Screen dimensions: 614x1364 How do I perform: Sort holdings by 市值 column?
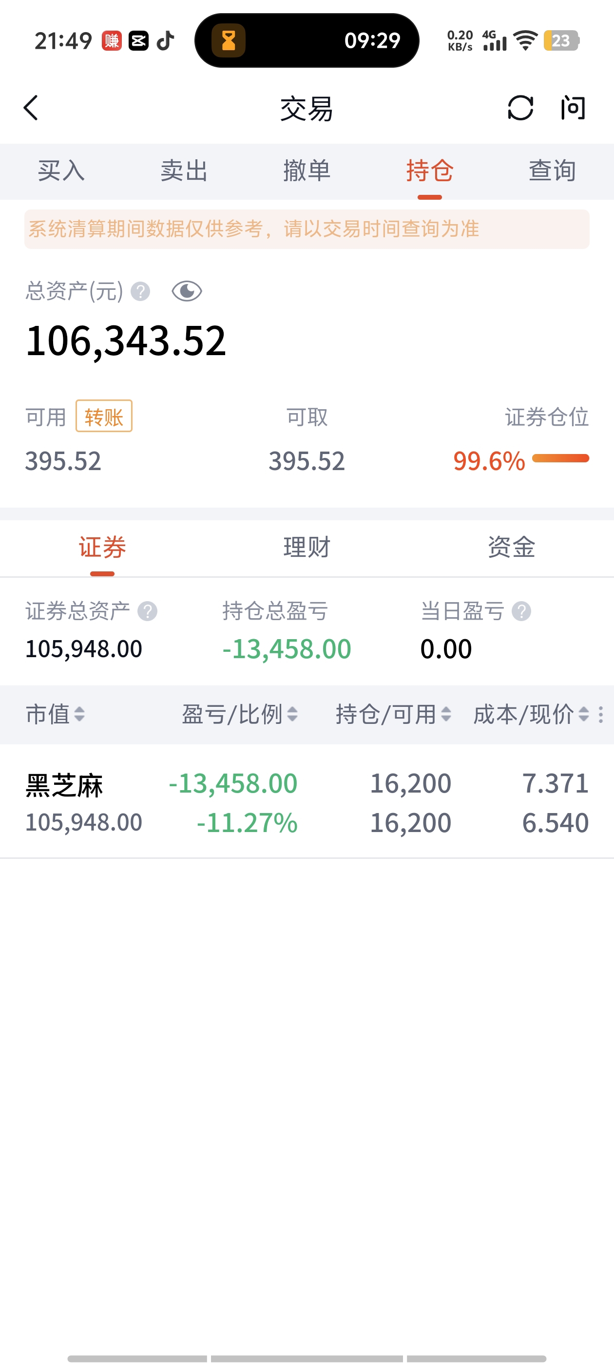coord(55,714)
